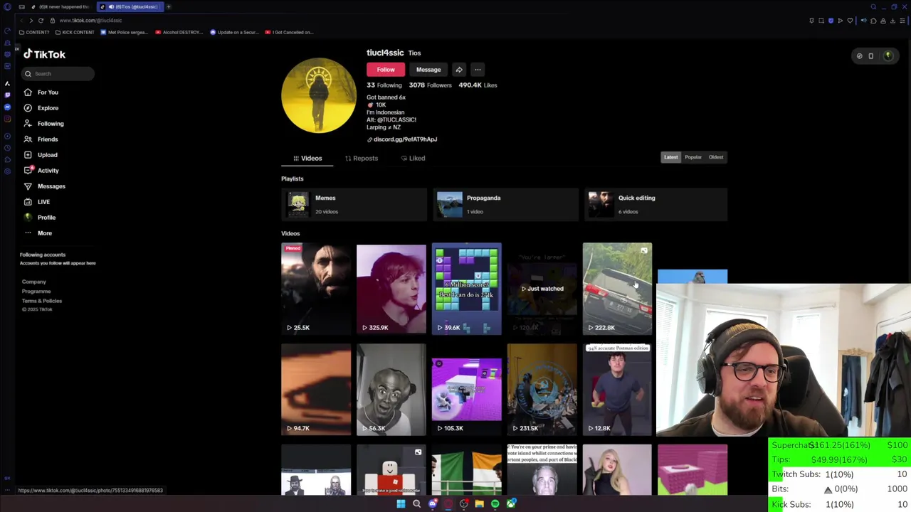Open File Explorer from the taskbar
This screenshot has height=512, width=911.
[479, 504]
